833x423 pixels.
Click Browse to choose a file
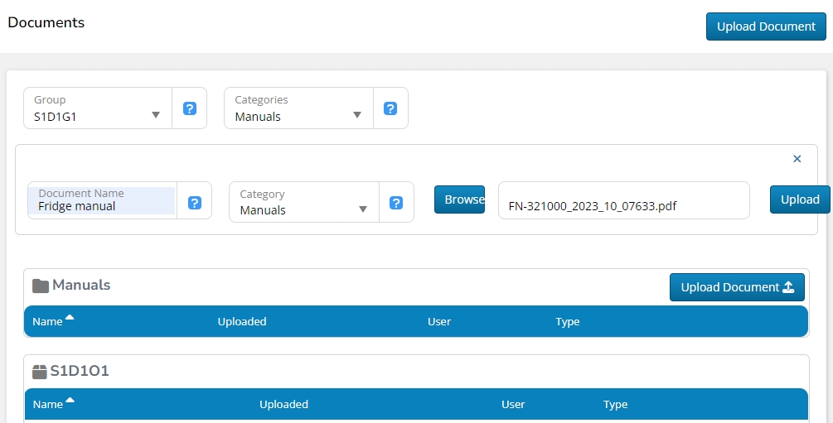pyautogui.click(x=460, y=199)
